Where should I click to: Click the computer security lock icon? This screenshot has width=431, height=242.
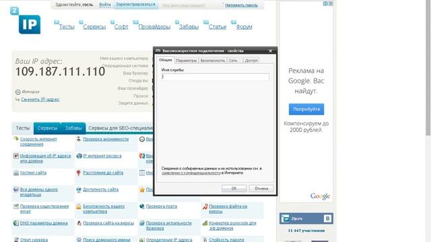(79, 206)
